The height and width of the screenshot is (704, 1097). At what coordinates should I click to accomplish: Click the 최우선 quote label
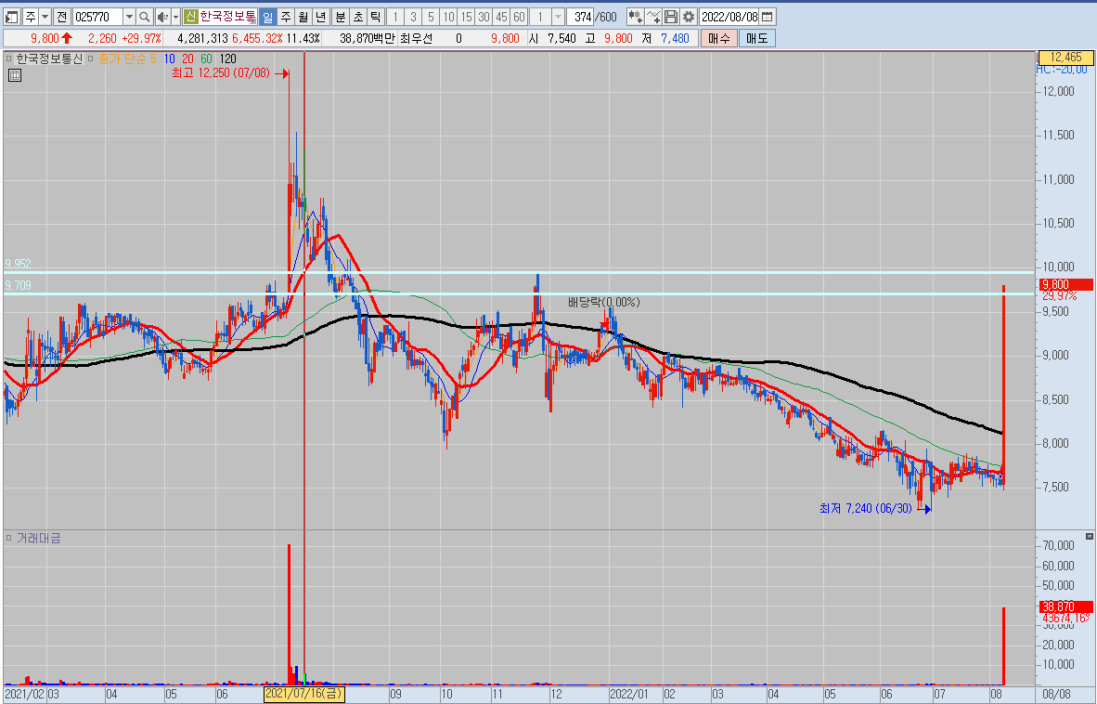click(x=417, y=38)
